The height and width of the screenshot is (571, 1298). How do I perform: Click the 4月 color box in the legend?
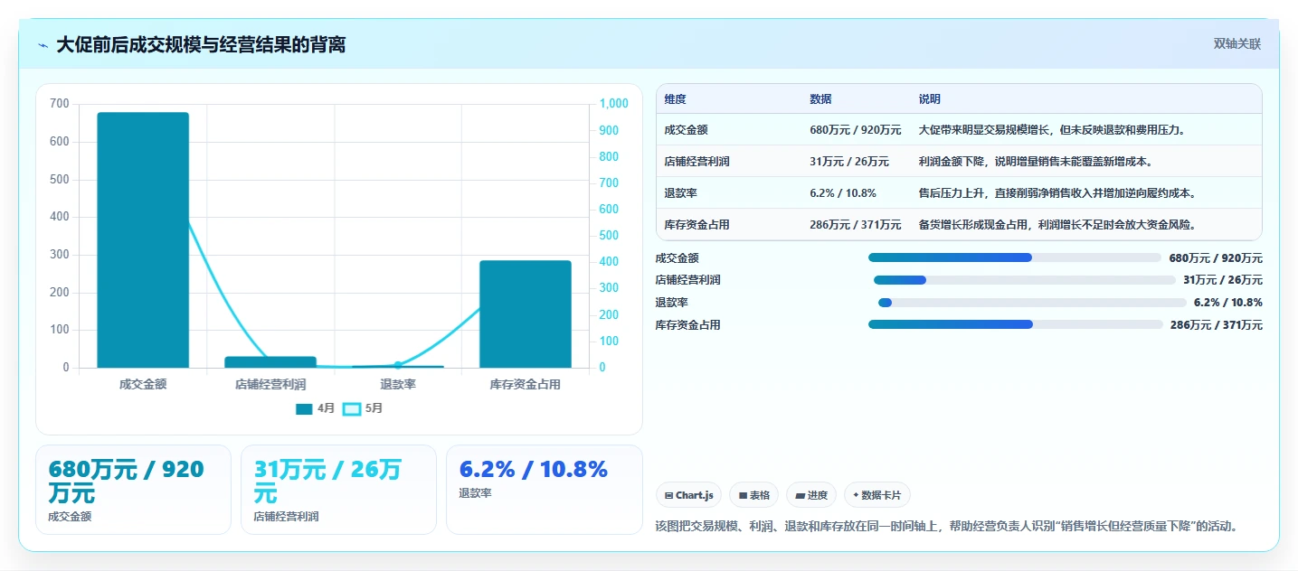304,408
